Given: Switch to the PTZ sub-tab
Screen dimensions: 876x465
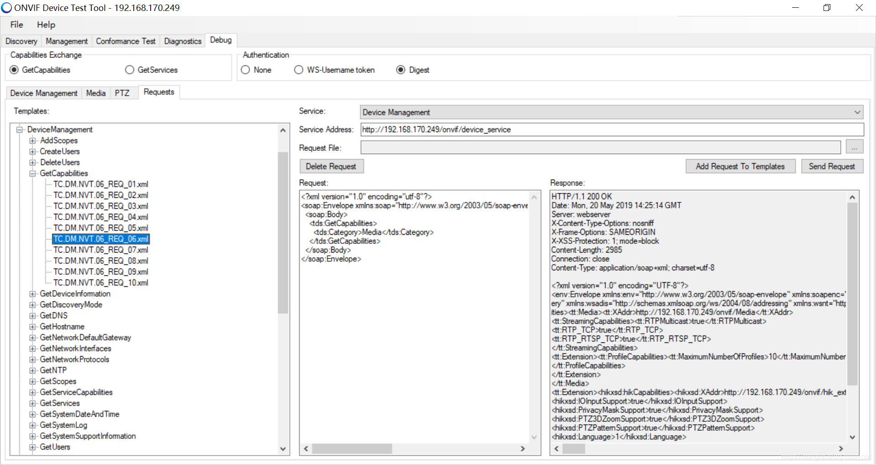Looking at the screenshot, I should point(122,93).
